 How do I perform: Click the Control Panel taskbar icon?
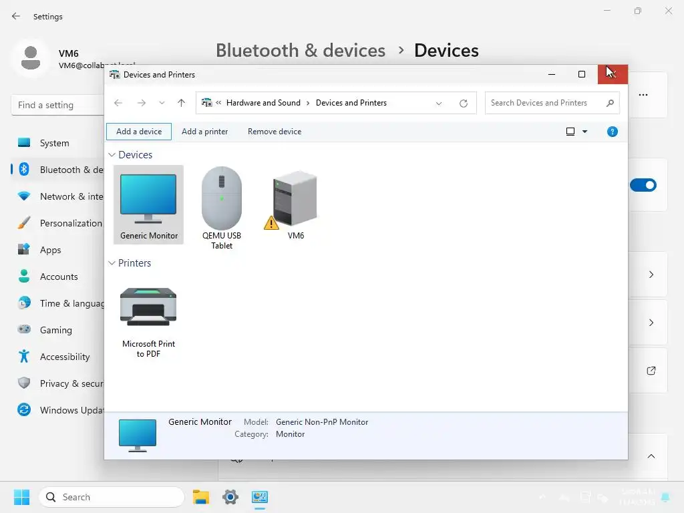point(260,497)
